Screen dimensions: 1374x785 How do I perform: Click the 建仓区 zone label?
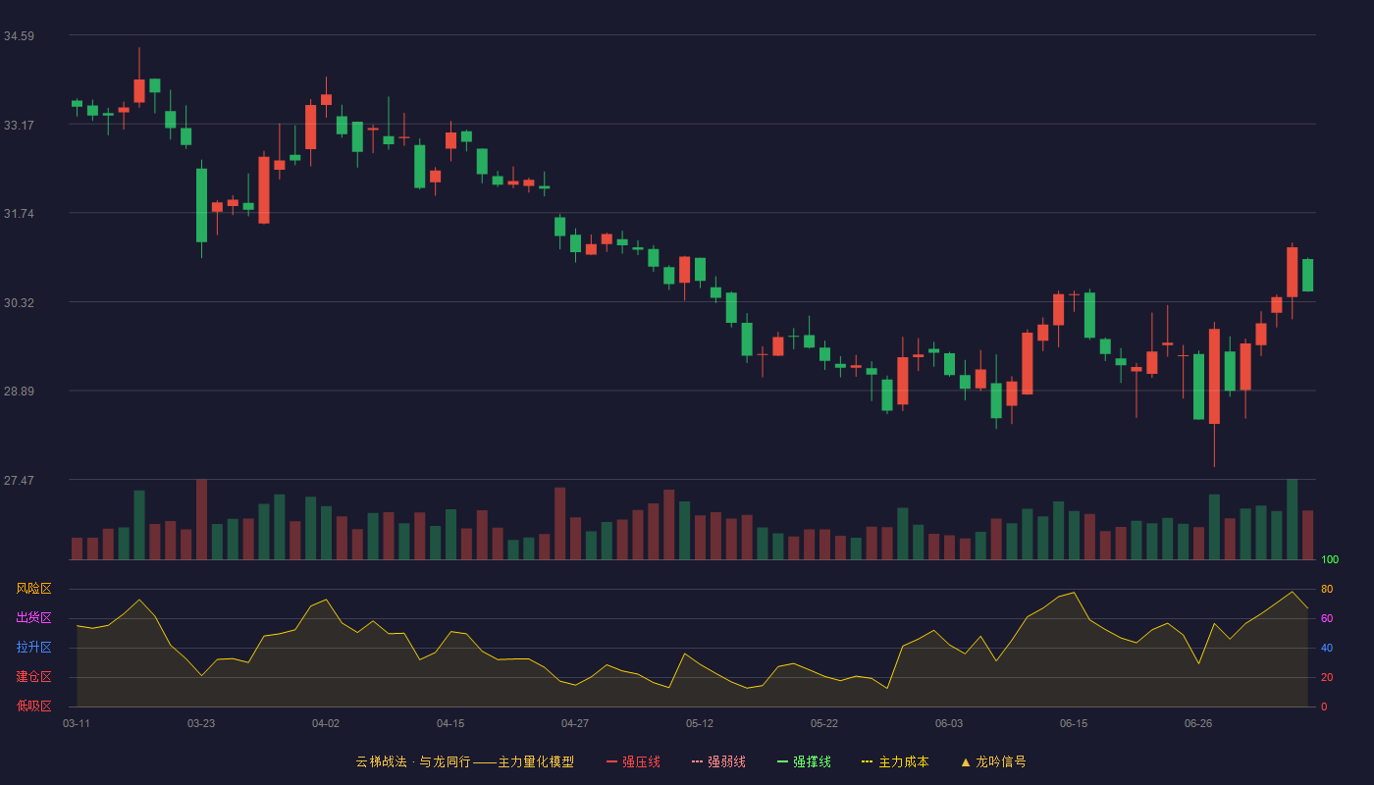coord(33,677)
